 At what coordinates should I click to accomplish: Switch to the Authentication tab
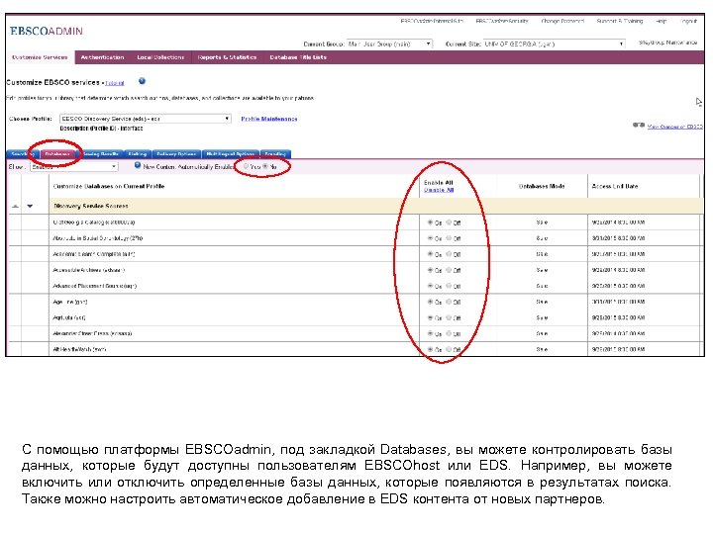click(102, 57)
